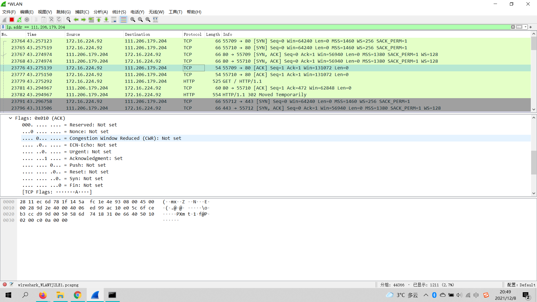Open the 分析(A) menu
The height and width of the screenshot is (302, 537).
click(100, 12)
